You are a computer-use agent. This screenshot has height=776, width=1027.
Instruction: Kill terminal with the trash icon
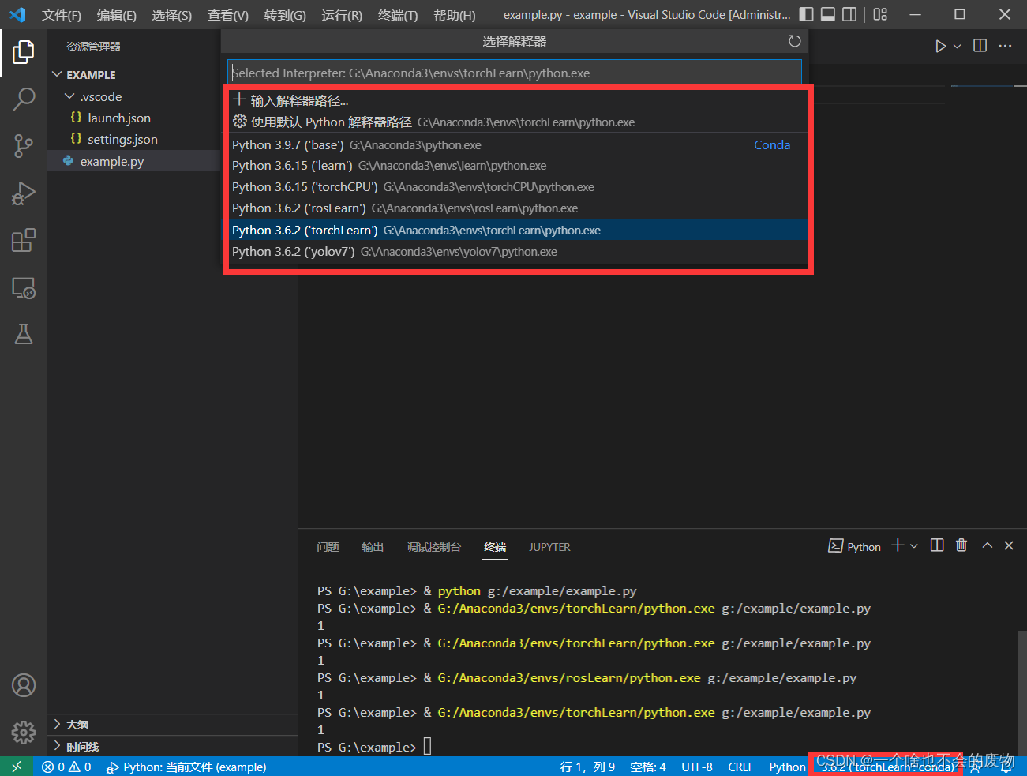(961, 545)
